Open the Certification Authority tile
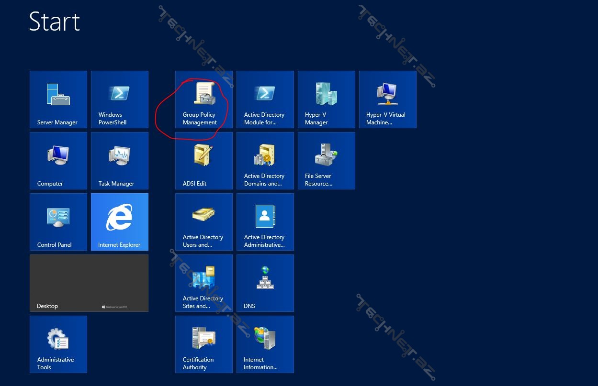The image size is (598, 386). pos(204,344)
